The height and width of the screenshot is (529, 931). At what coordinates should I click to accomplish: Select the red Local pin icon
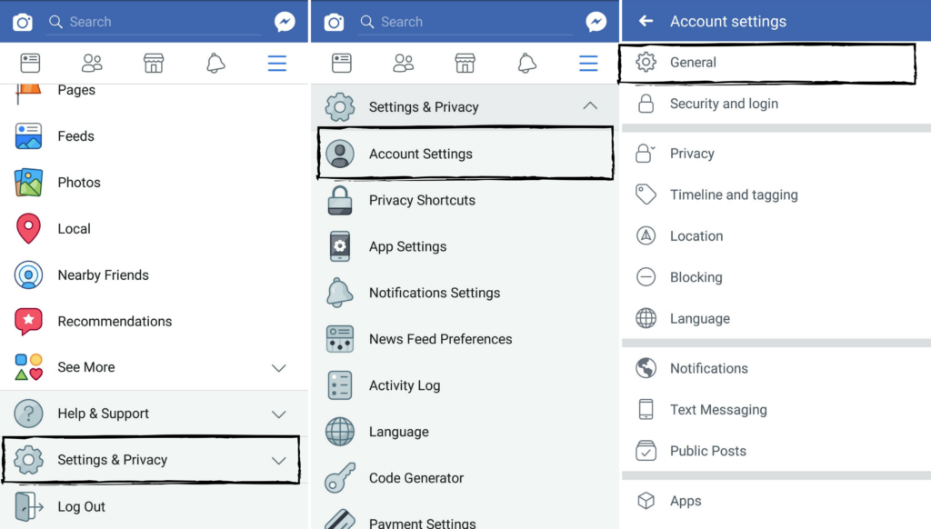point(28,228)
